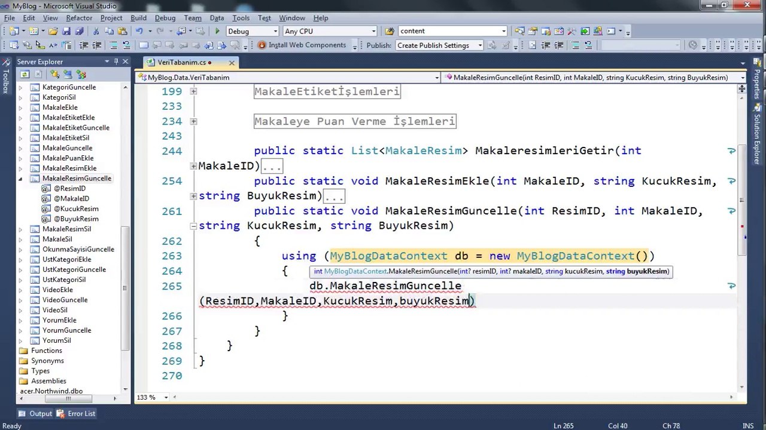Start debugging with green play icon
This screenshot has width=766, height=430.
(x=217, y=31)
